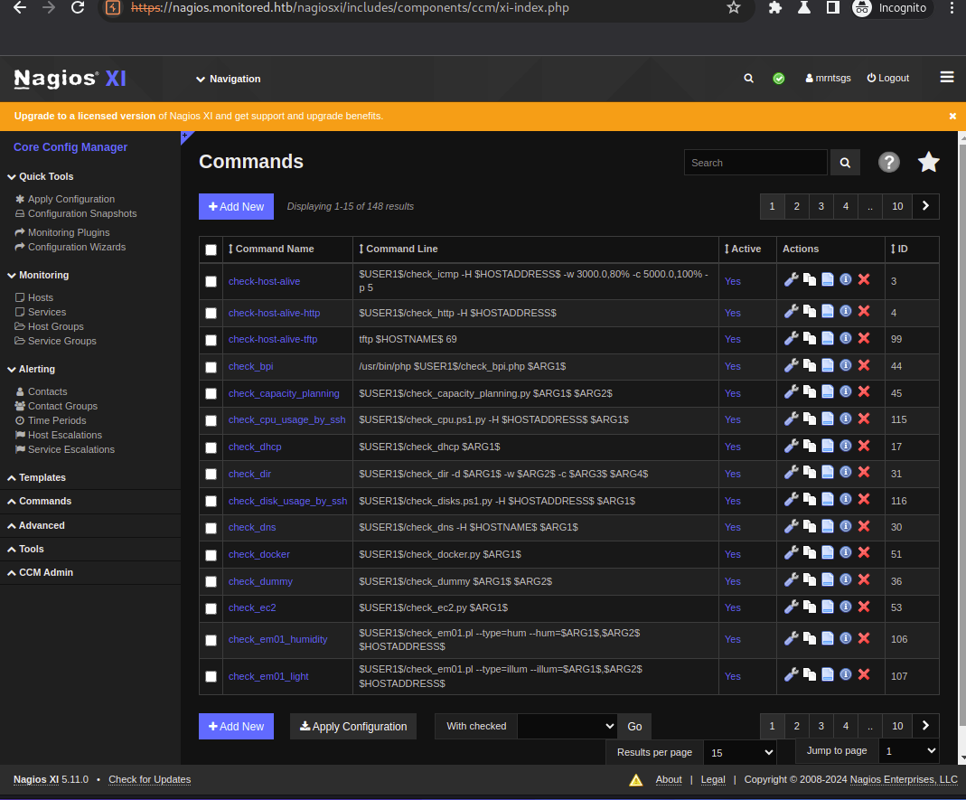The height and width of the screenshot is (800, 966).
Task: Delete check_dhcp using the red X icon
Action: point(863,446)
